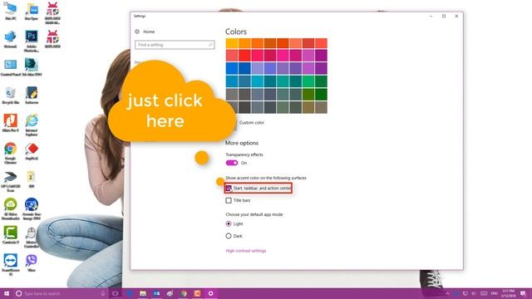Pick the gold yellow accent swatch
The image size is (532, 299).
coord(232,43)
